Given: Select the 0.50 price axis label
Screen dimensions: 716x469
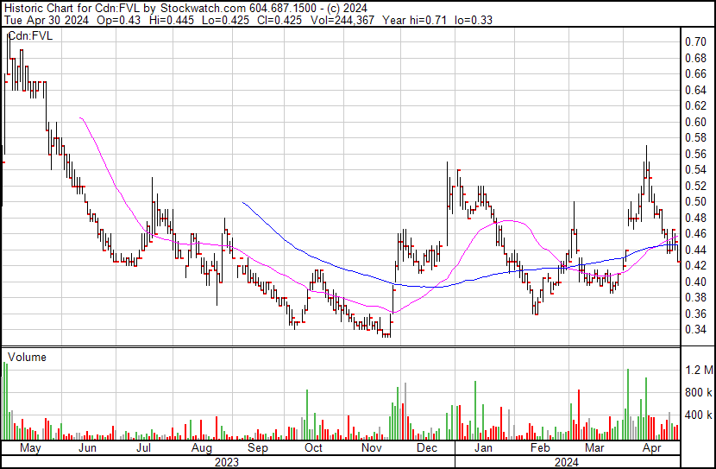Looking at the screenshot, I should coord(695,201).
